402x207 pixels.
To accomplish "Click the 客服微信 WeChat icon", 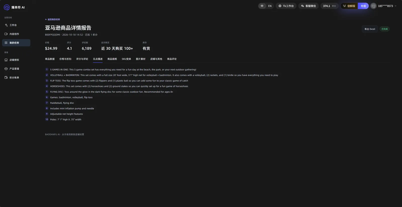I will 303,6.
